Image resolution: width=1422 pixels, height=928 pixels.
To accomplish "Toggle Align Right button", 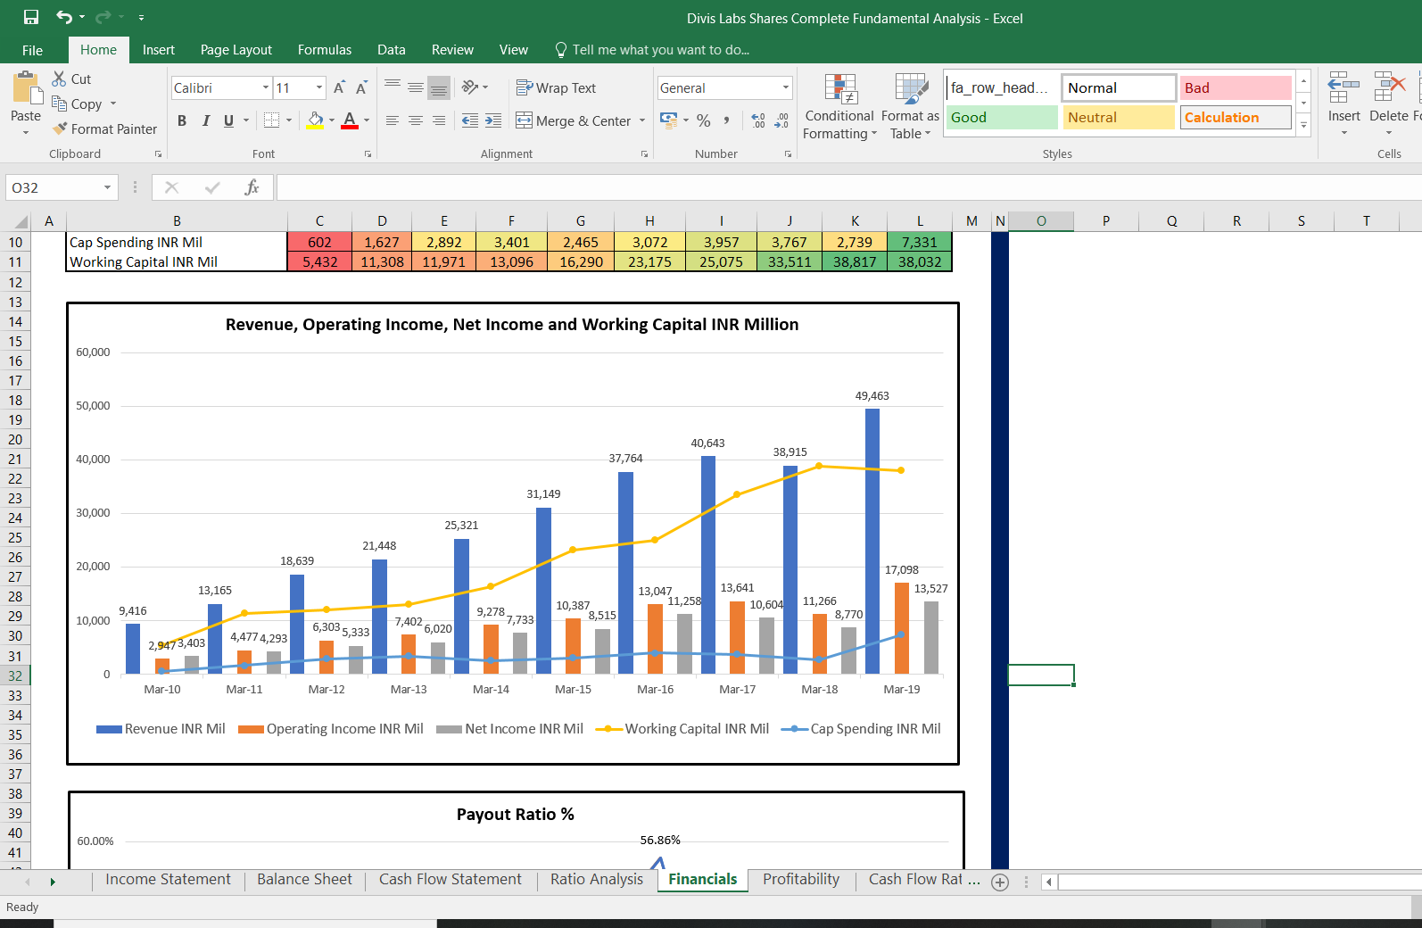I will click(439, 120).
